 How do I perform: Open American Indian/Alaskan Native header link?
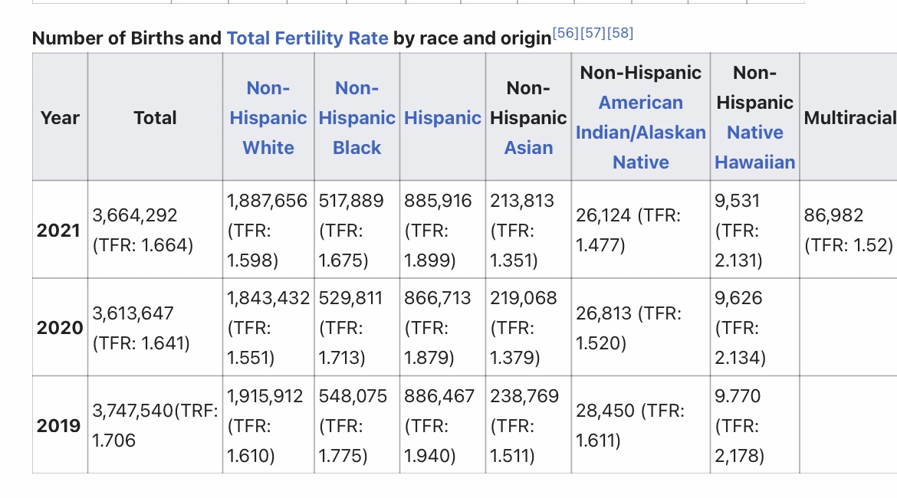641,132
